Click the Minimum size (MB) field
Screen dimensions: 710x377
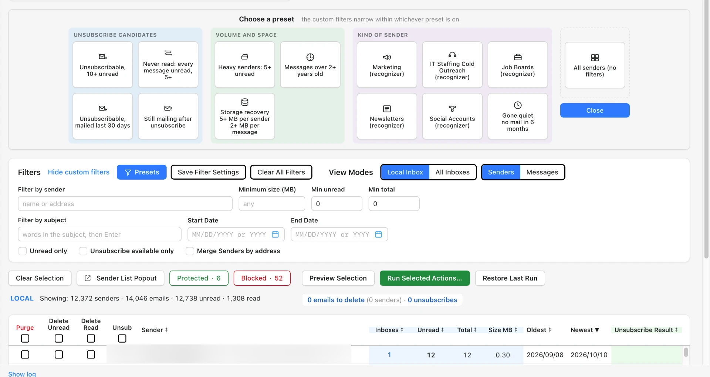tap(272, 204)
